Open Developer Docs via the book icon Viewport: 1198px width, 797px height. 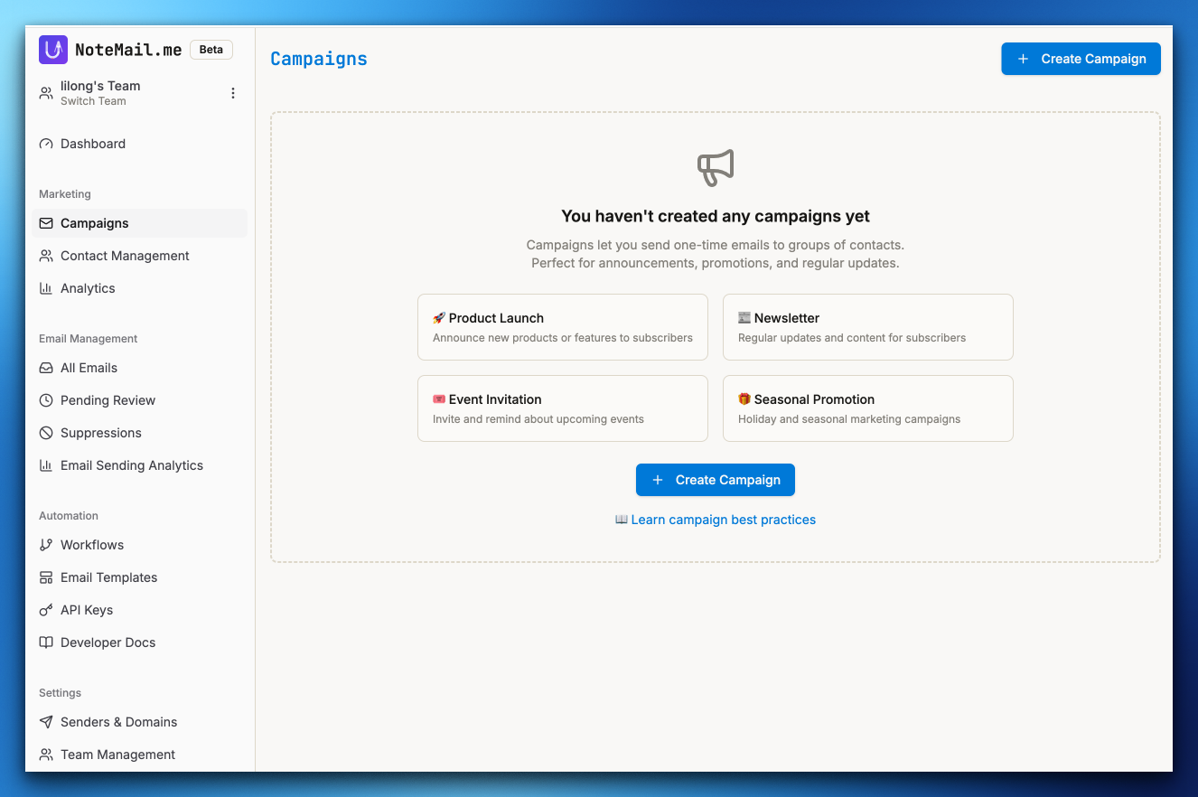point(45,642)
